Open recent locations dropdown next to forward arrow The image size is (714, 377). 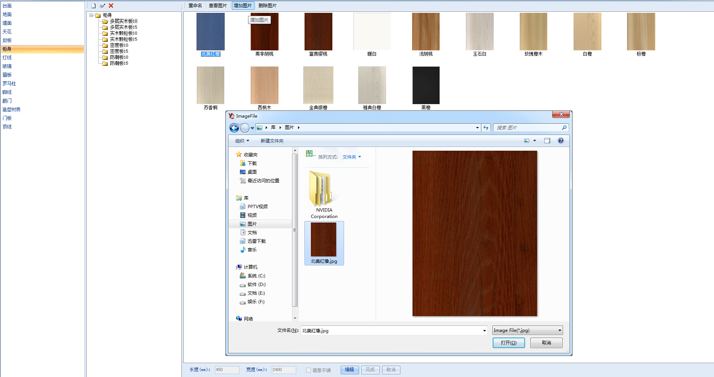pyautogui.click(x=252, y=128)
